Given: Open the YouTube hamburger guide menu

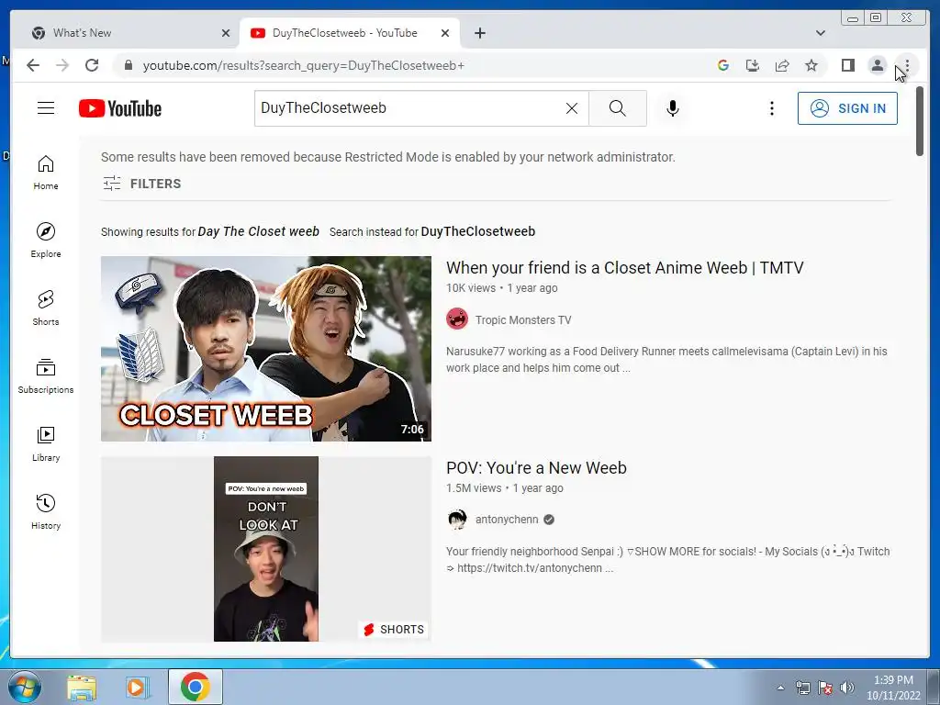Looking at the screenshot, I should click(x=46, y=108).
